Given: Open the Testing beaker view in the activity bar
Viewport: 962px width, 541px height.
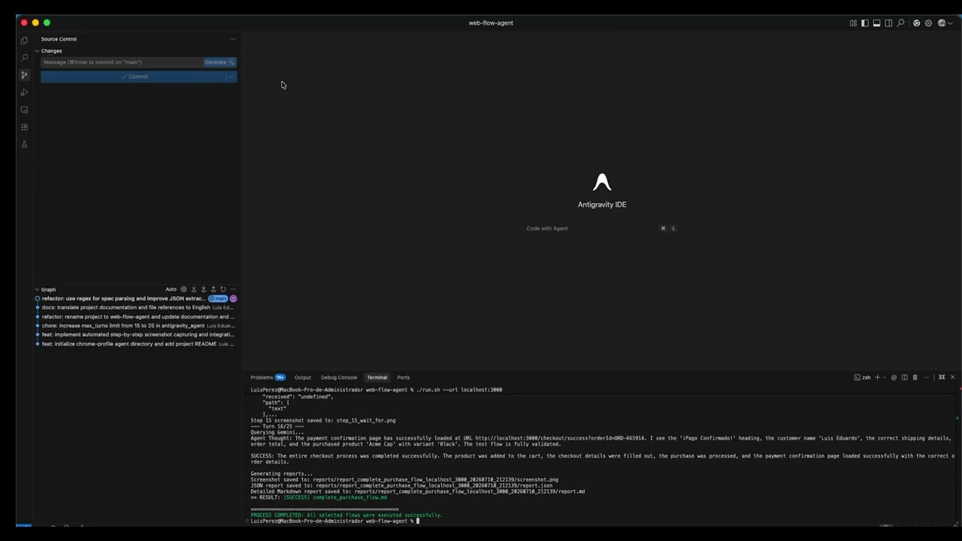Looking at the screenshot, I should pos(24,144).
